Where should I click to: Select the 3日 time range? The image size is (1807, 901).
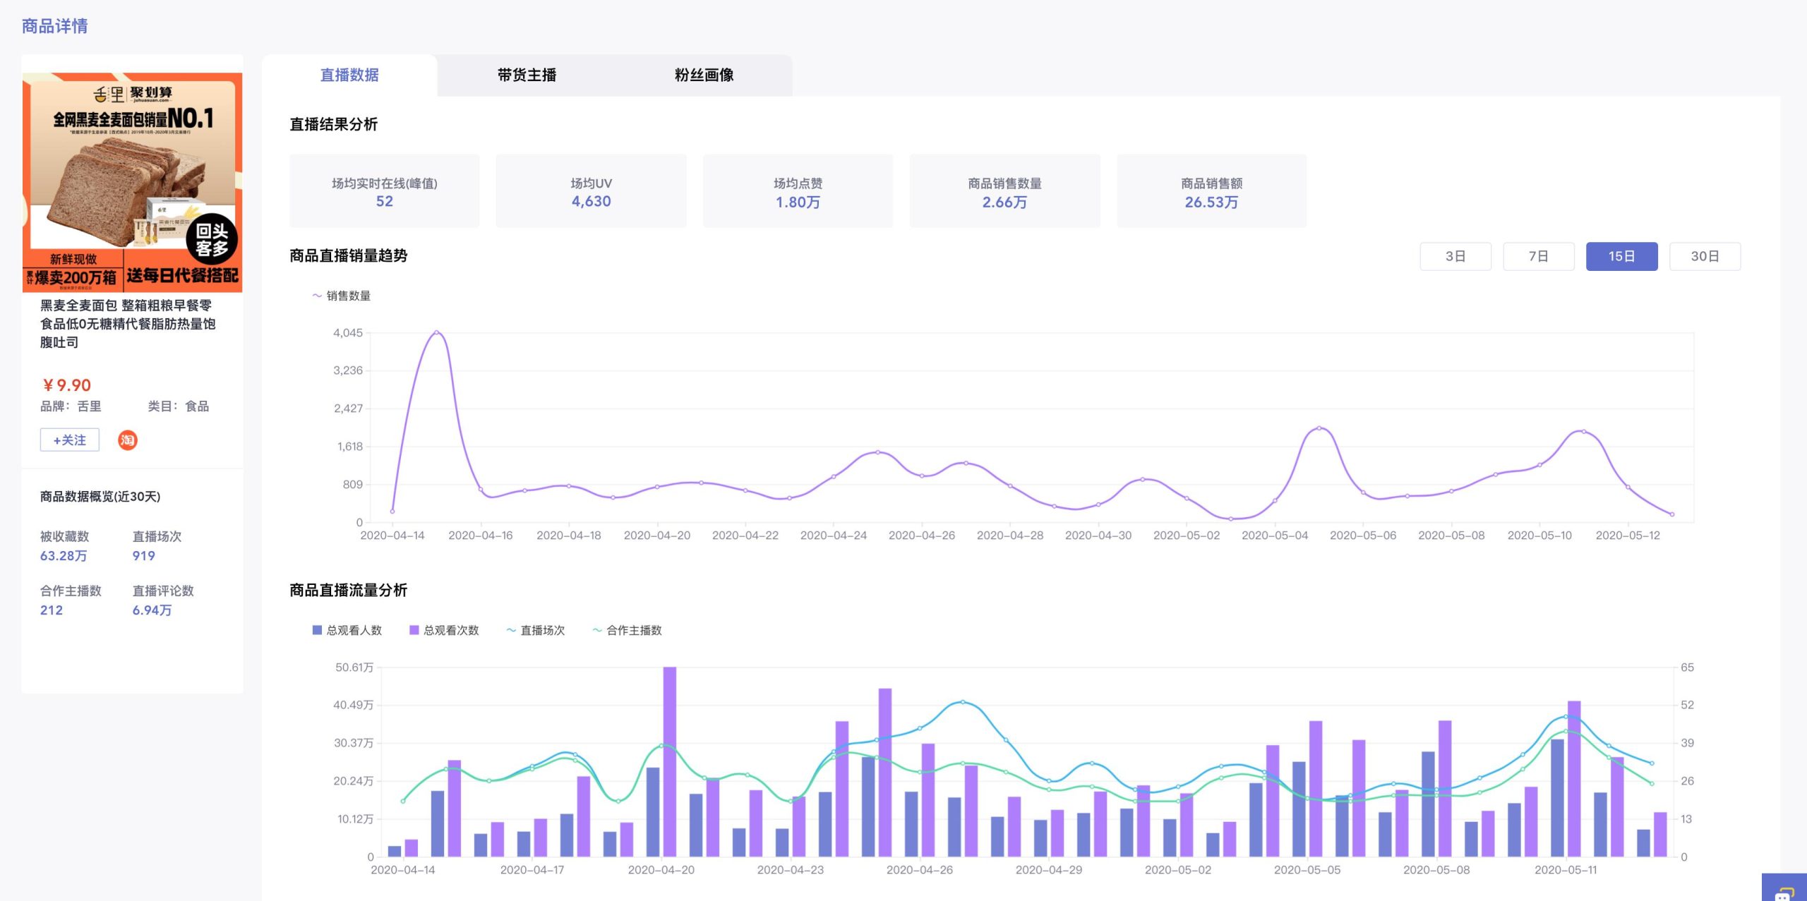click(1455, 256)
